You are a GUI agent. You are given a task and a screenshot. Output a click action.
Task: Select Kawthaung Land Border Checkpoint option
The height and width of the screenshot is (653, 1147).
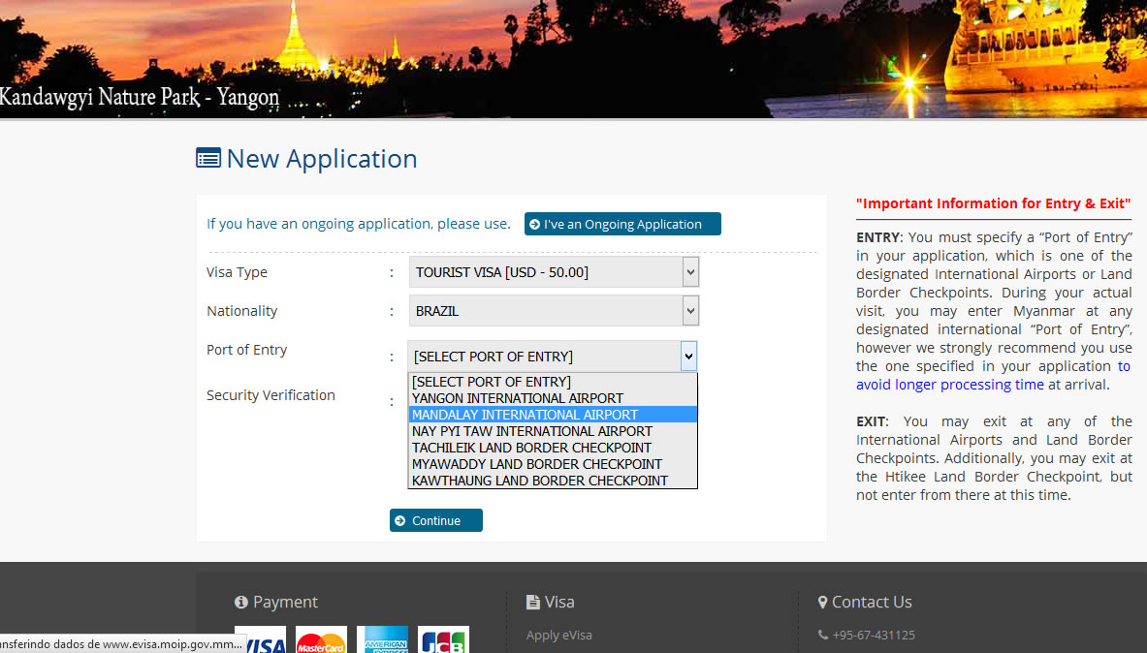point(539,481)
